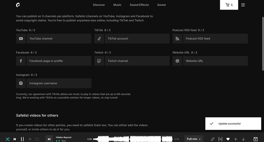
Task: Toggle the heart to save track
Action: 228,139
